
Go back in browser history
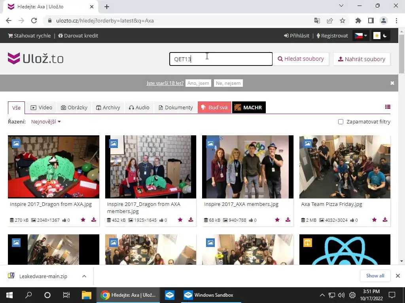coord(9,21)
